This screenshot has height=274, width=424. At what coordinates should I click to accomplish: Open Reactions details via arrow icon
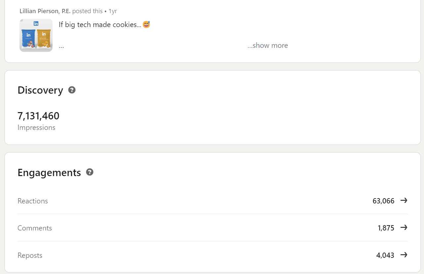(x=404, y=200)
